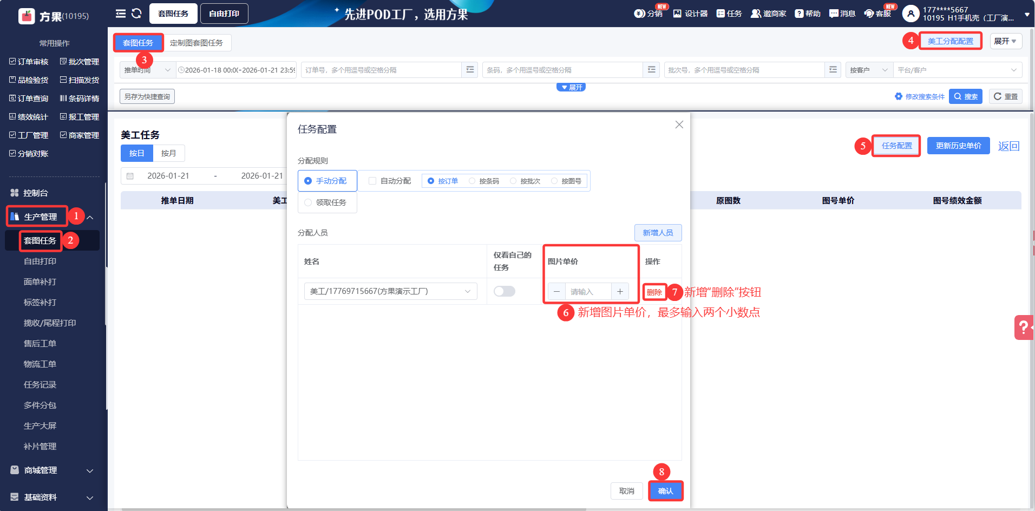Select the 按批次 radio option
1035x511 pixels.
(x=525, y=181)
